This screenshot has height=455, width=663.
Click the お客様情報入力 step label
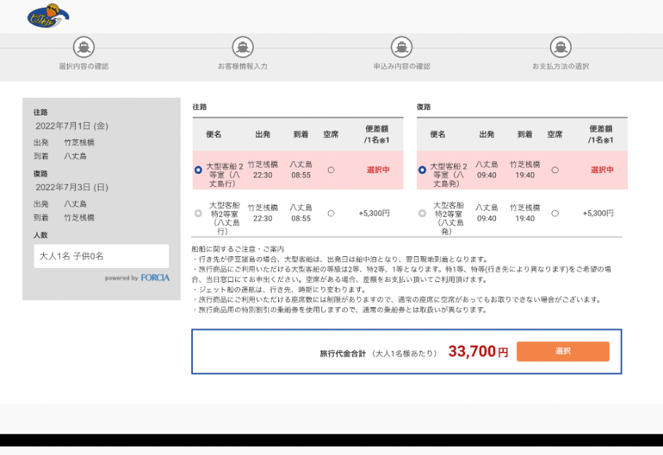click(x=242, y=65)
